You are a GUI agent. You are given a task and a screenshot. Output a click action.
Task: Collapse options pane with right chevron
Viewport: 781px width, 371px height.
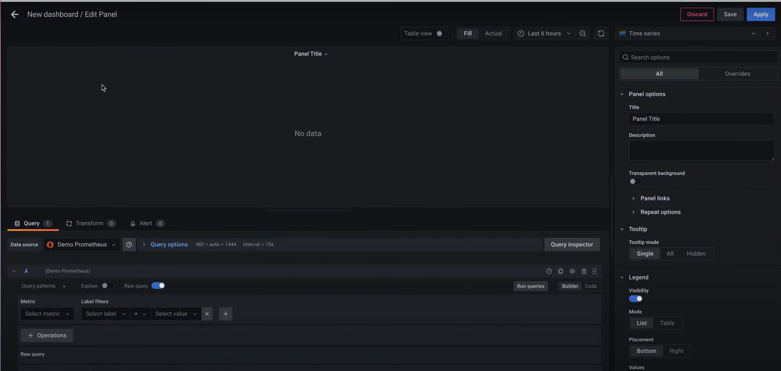pyautogui.click(x=768, y=34)
